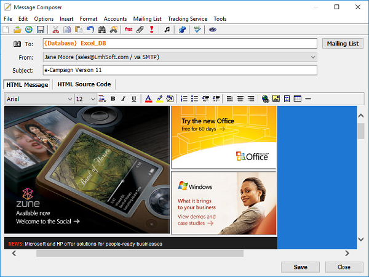Insert a hyperlink with the globe link icon

pyautogui.click(x=266, y=98)
